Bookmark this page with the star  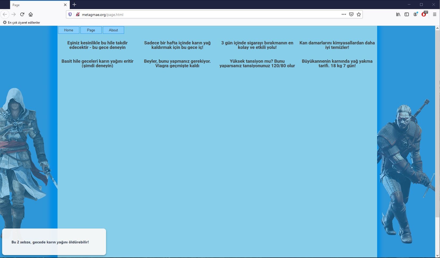359,14
